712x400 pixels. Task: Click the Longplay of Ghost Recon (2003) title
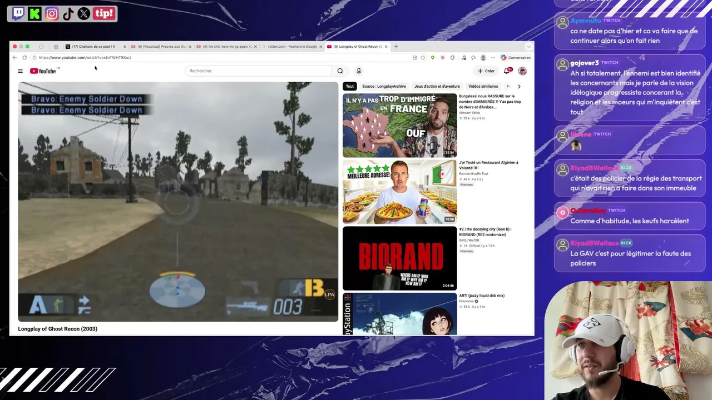point(58,329)
